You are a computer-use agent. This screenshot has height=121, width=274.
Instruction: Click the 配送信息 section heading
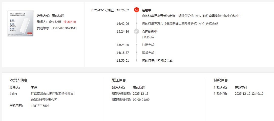click(x=119, y=80)
